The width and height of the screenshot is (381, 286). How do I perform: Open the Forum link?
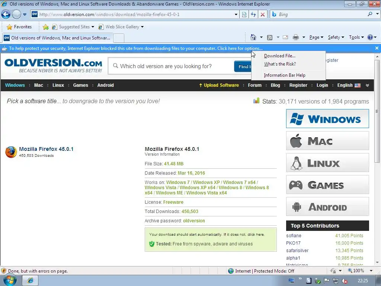(254, 85)
